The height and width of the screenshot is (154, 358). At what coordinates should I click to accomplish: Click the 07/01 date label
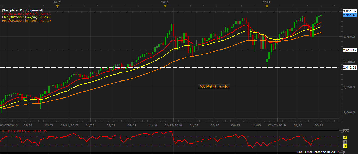pos(111,125)
